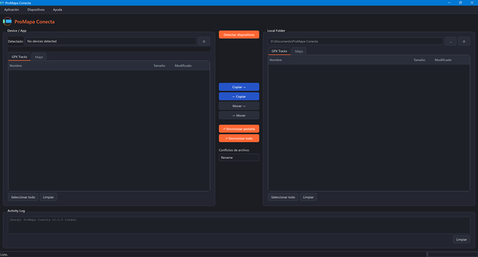Image resolution: width=478 pixels, height=257 pixels.
Task: Select GPX Tracks tab in Local Folder
Action: tap(279, 51)
